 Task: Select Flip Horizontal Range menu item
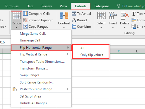[x=41, y=48]
